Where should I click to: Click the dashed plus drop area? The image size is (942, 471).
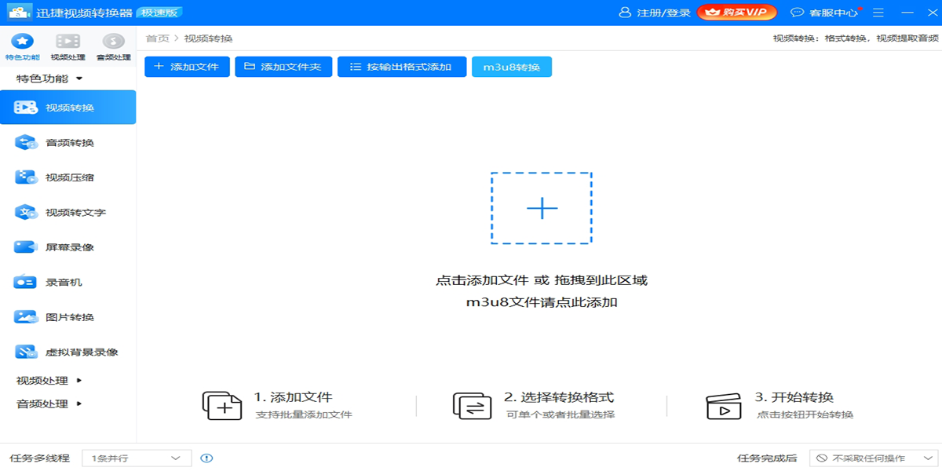pos(542,208)
